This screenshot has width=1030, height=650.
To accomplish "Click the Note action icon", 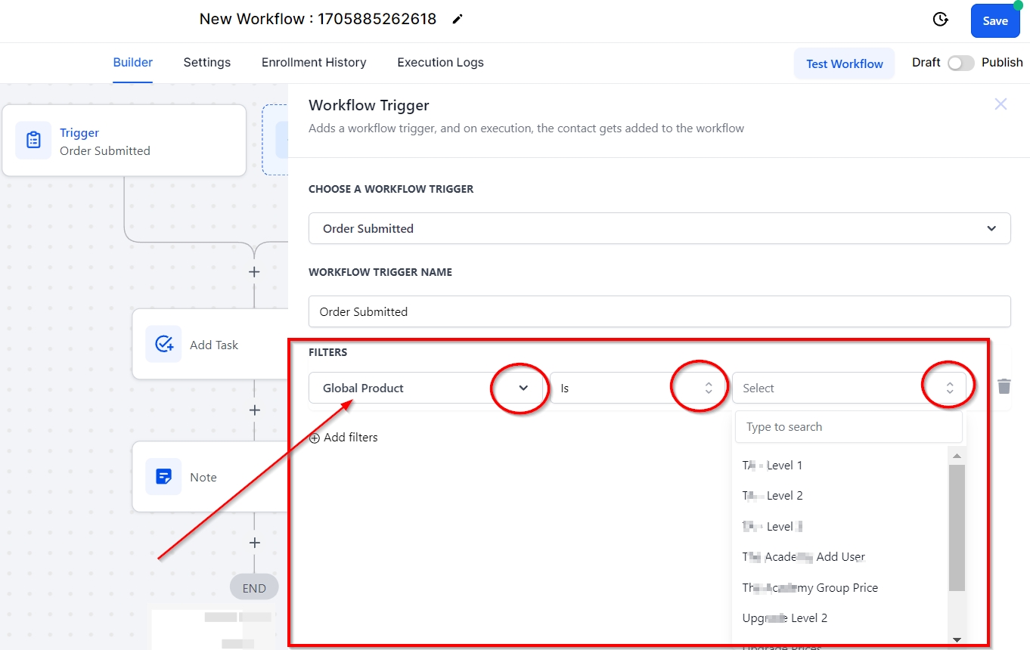I will point(163,477).
